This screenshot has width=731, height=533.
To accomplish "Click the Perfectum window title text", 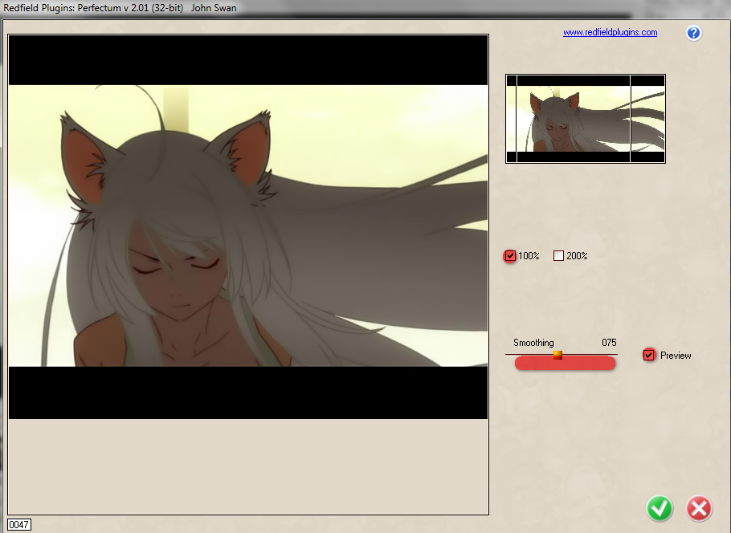I will click(x=120, y=8).
